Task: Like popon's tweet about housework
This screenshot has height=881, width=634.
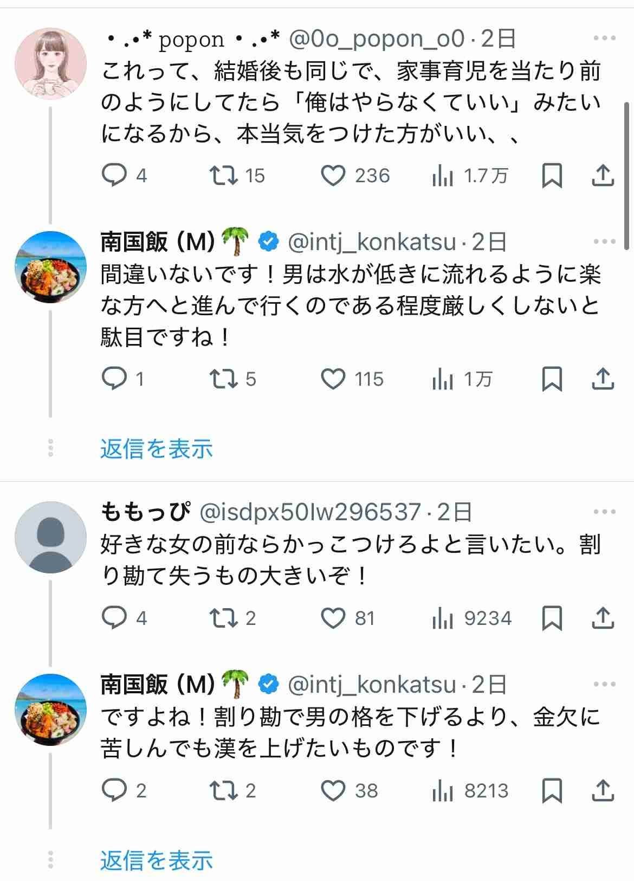Action: [x=333, y=176]
